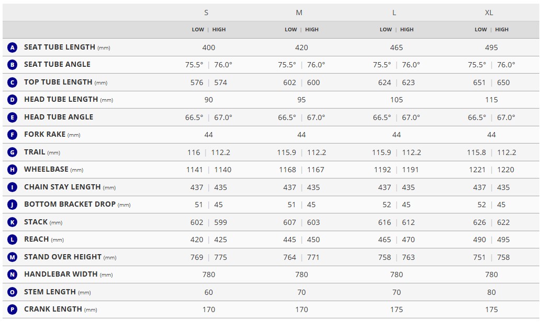This screenshot has height=322, width=543.
Task: Click the LOW label under size L
Action: click(386, 30)
